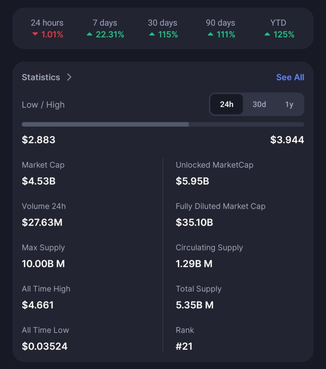Click the Market Cap value $4.53B

click(x=39, y=181)
